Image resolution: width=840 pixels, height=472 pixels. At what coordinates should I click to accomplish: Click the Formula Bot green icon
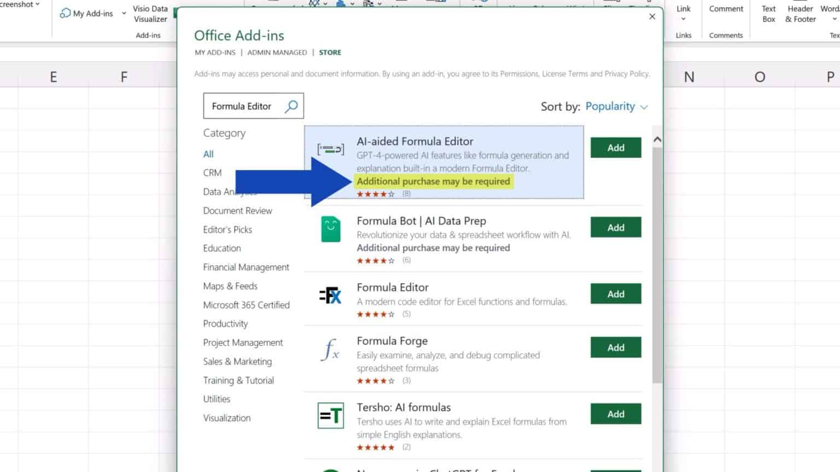(330, 229)
